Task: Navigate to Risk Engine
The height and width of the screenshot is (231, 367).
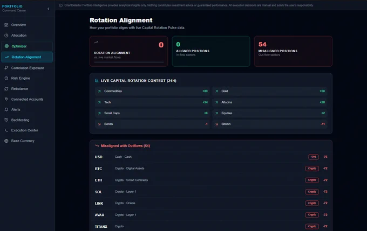Action: [27, 78]
